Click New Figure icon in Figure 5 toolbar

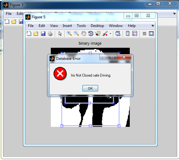coord(29,33)
